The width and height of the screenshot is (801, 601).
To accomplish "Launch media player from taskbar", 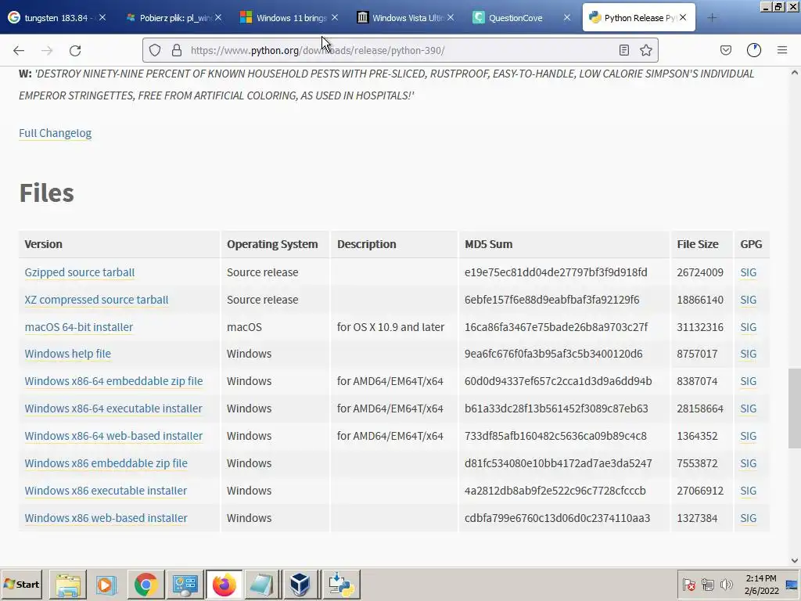I will [x=106, y=585].
